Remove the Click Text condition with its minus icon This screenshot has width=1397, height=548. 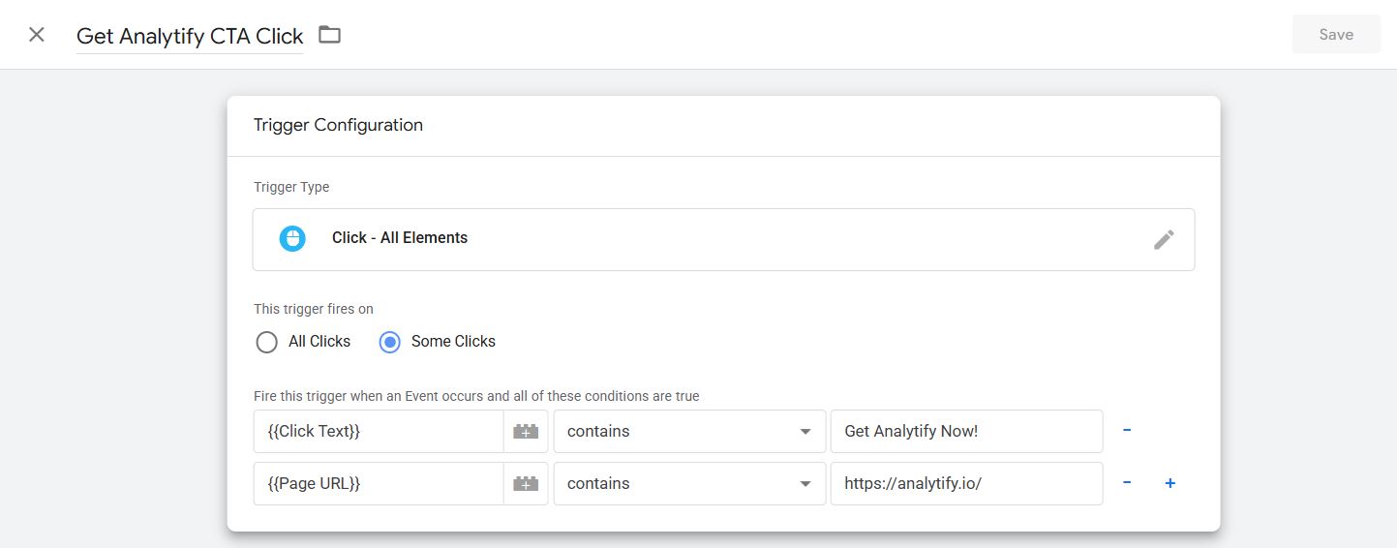point(1127,431)
